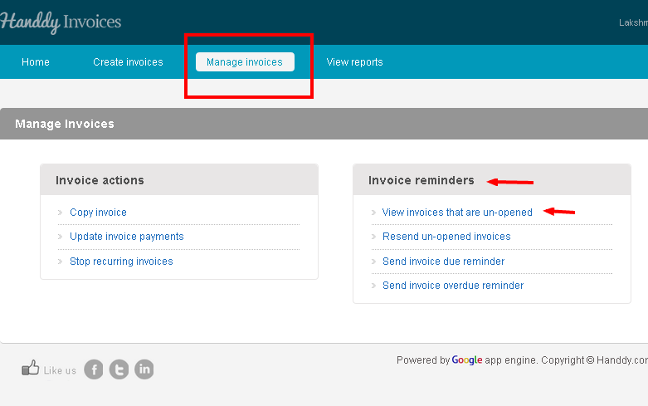648x406 pixels.
Task: Click the Manage Invoices page heading
Action: (x=65, y=124)
